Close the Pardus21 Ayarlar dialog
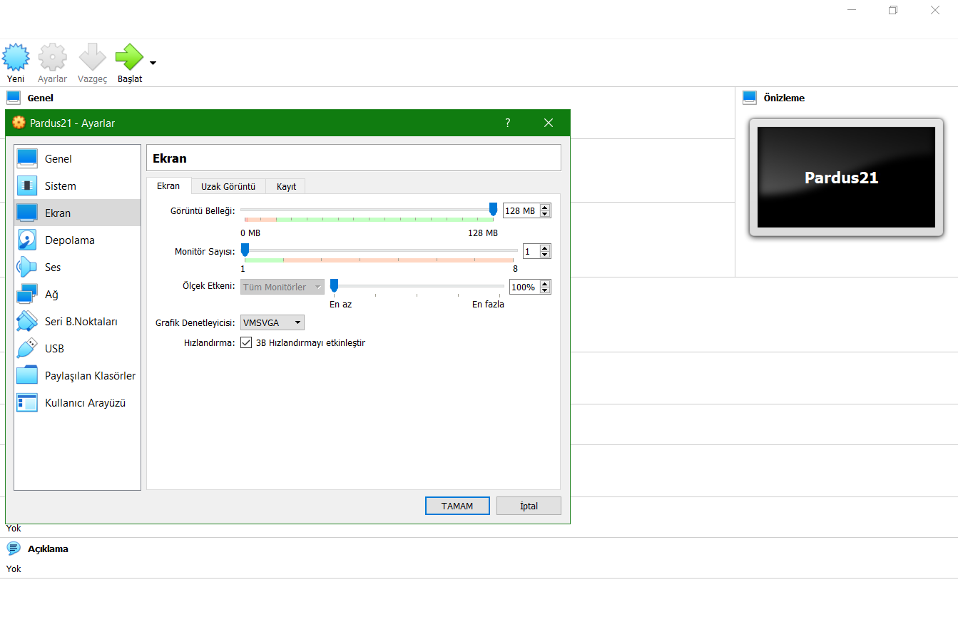The height and width of the screenshot is (642, 958). [x=549, y=123]
